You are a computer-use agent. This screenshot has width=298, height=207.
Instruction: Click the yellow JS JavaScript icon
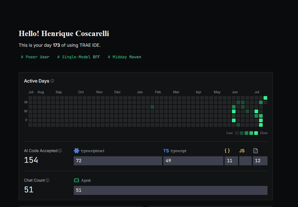tap(242, 151)
